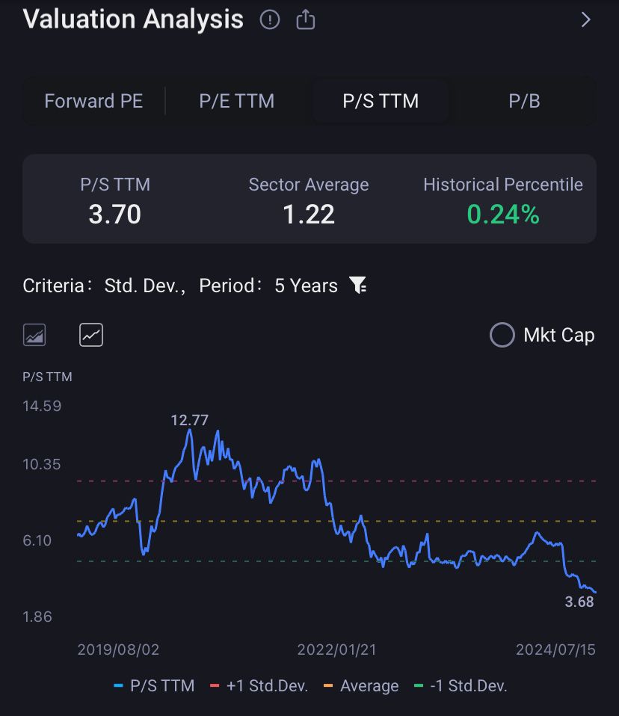The width and height of the screenshot is (619, 716).
Task: Select the line chart view icon
Action: point(91,335)
